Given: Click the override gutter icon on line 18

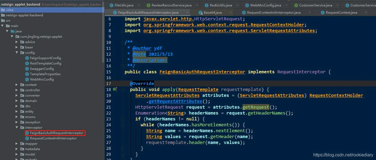Looking at the screenshot, I should pyautogui.click(x=115, y=89).
